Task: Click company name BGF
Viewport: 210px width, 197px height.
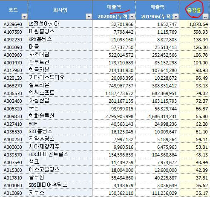Action: 33,123
